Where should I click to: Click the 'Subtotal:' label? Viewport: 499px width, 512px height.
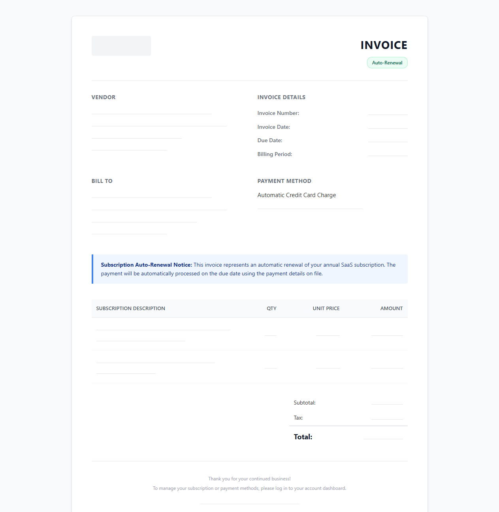305,403
